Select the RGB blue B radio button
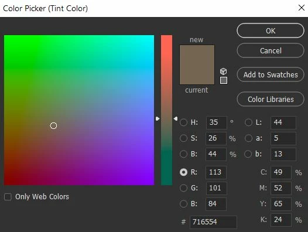The height and width of the screenshot is (232, 308). pyautogui.click(x=183, y=204)
